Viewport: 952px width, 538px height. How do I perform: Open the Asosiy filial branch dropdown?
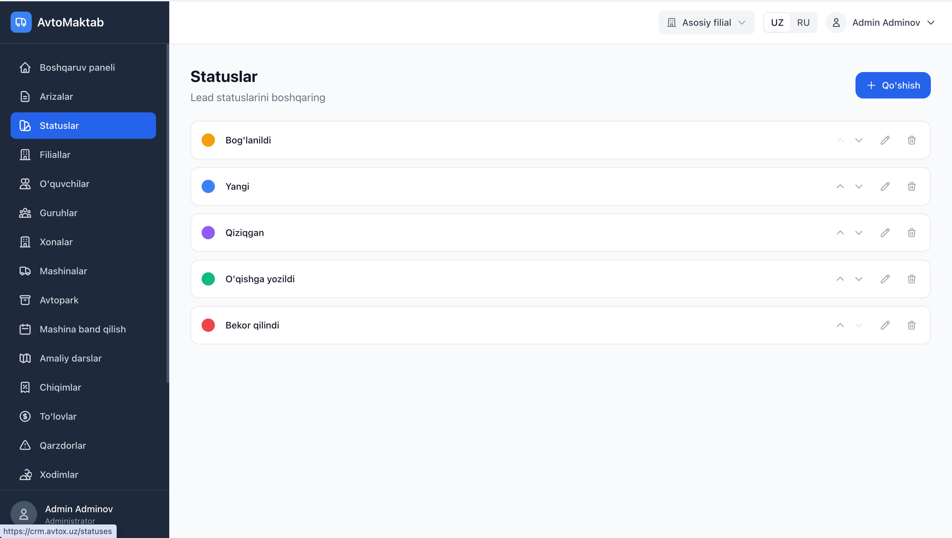pos(706,22)
